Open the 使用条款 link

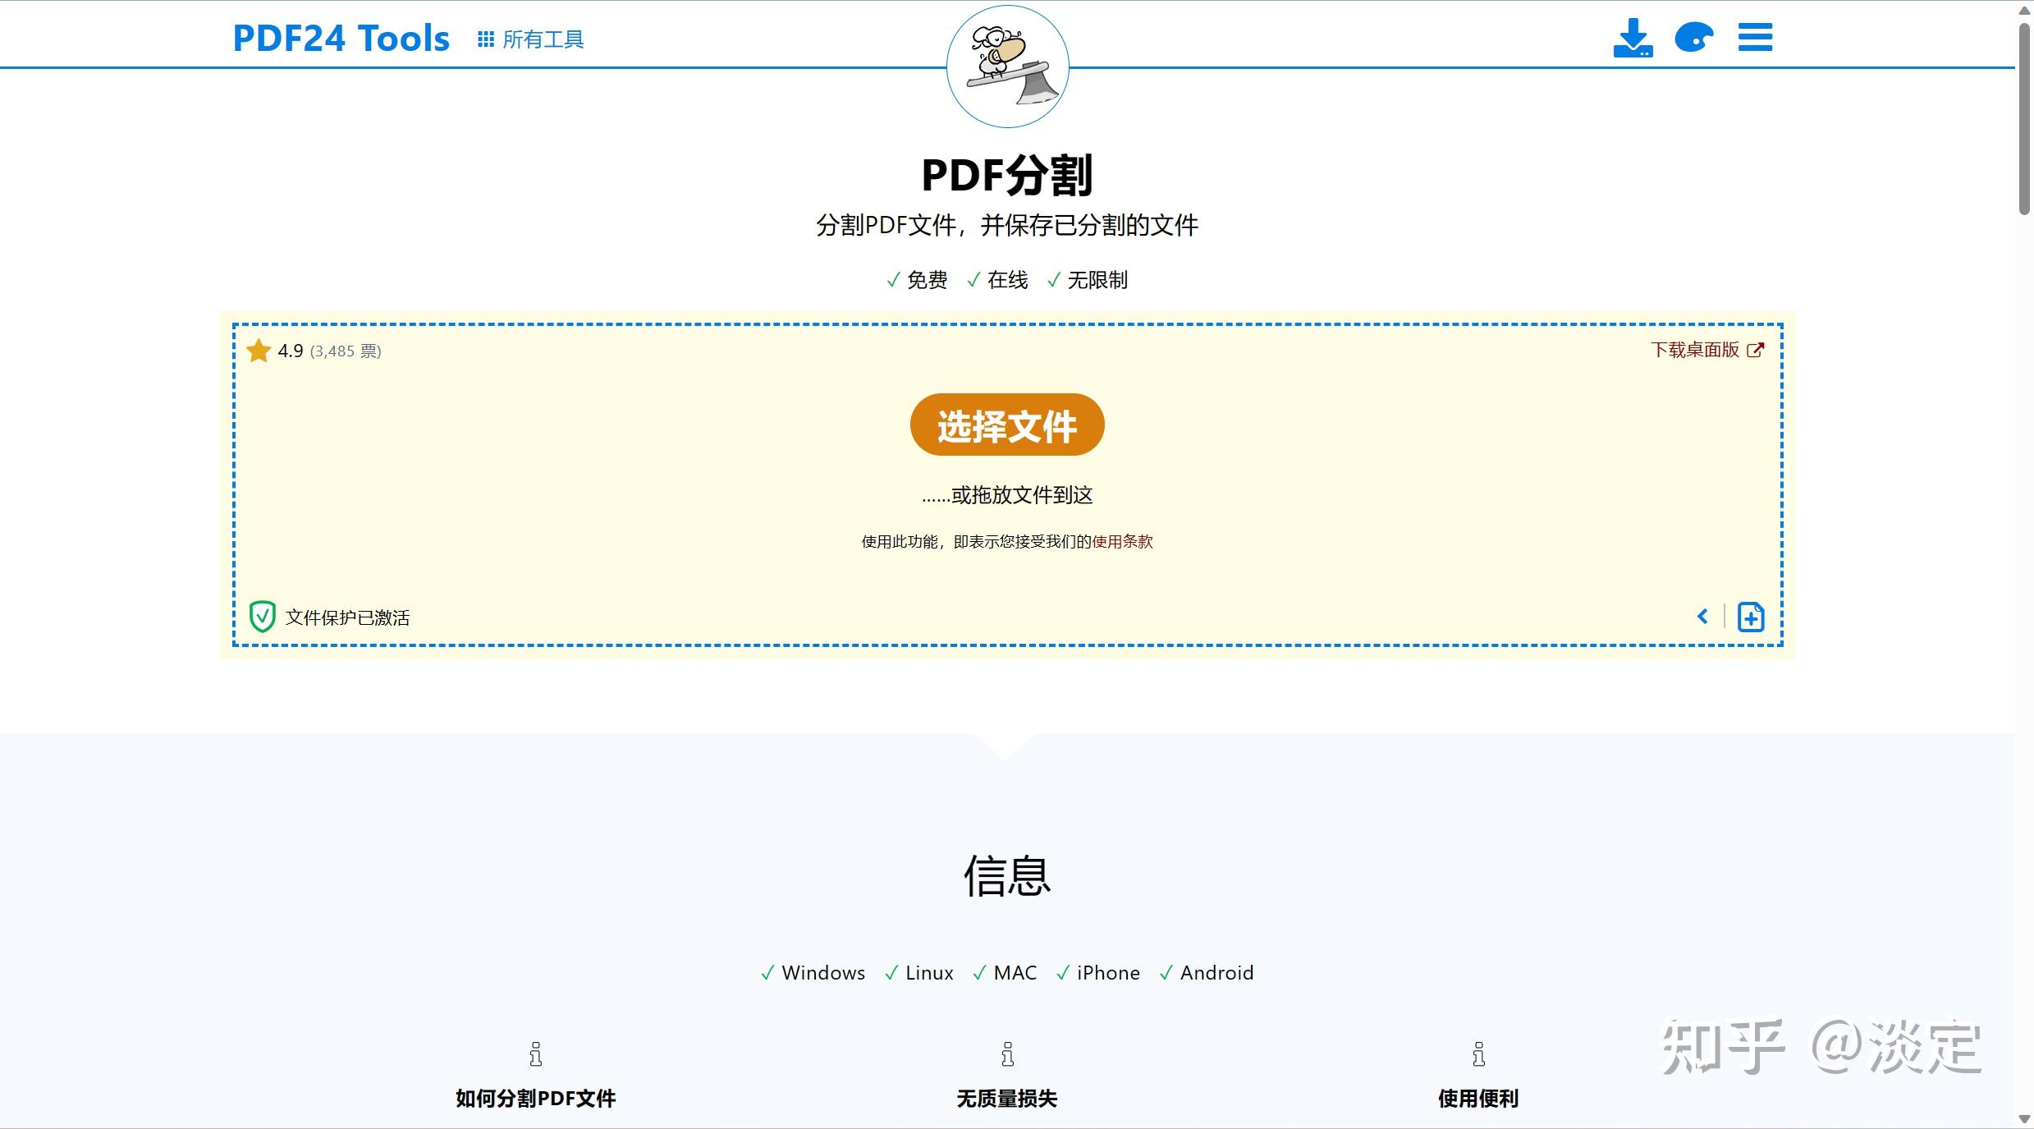coord(1122,542)
